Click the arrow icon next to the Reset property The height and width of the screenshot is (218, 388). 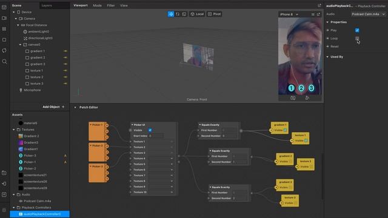pos(327,47)
